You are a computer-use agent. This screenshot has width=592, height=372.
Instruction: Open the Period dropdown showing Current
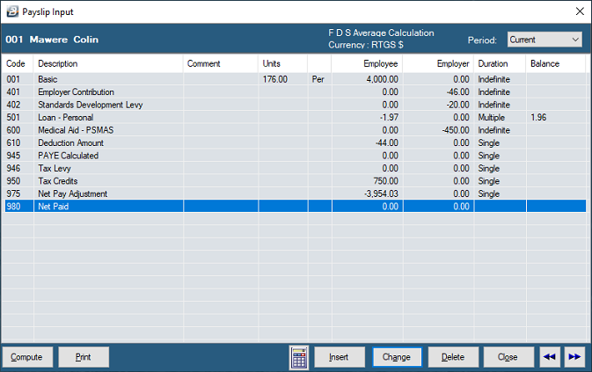(x=544, y=40)
